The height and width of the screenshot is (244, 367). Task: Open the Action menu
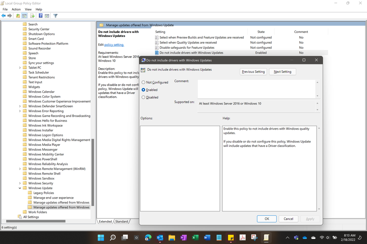(16, 9)
